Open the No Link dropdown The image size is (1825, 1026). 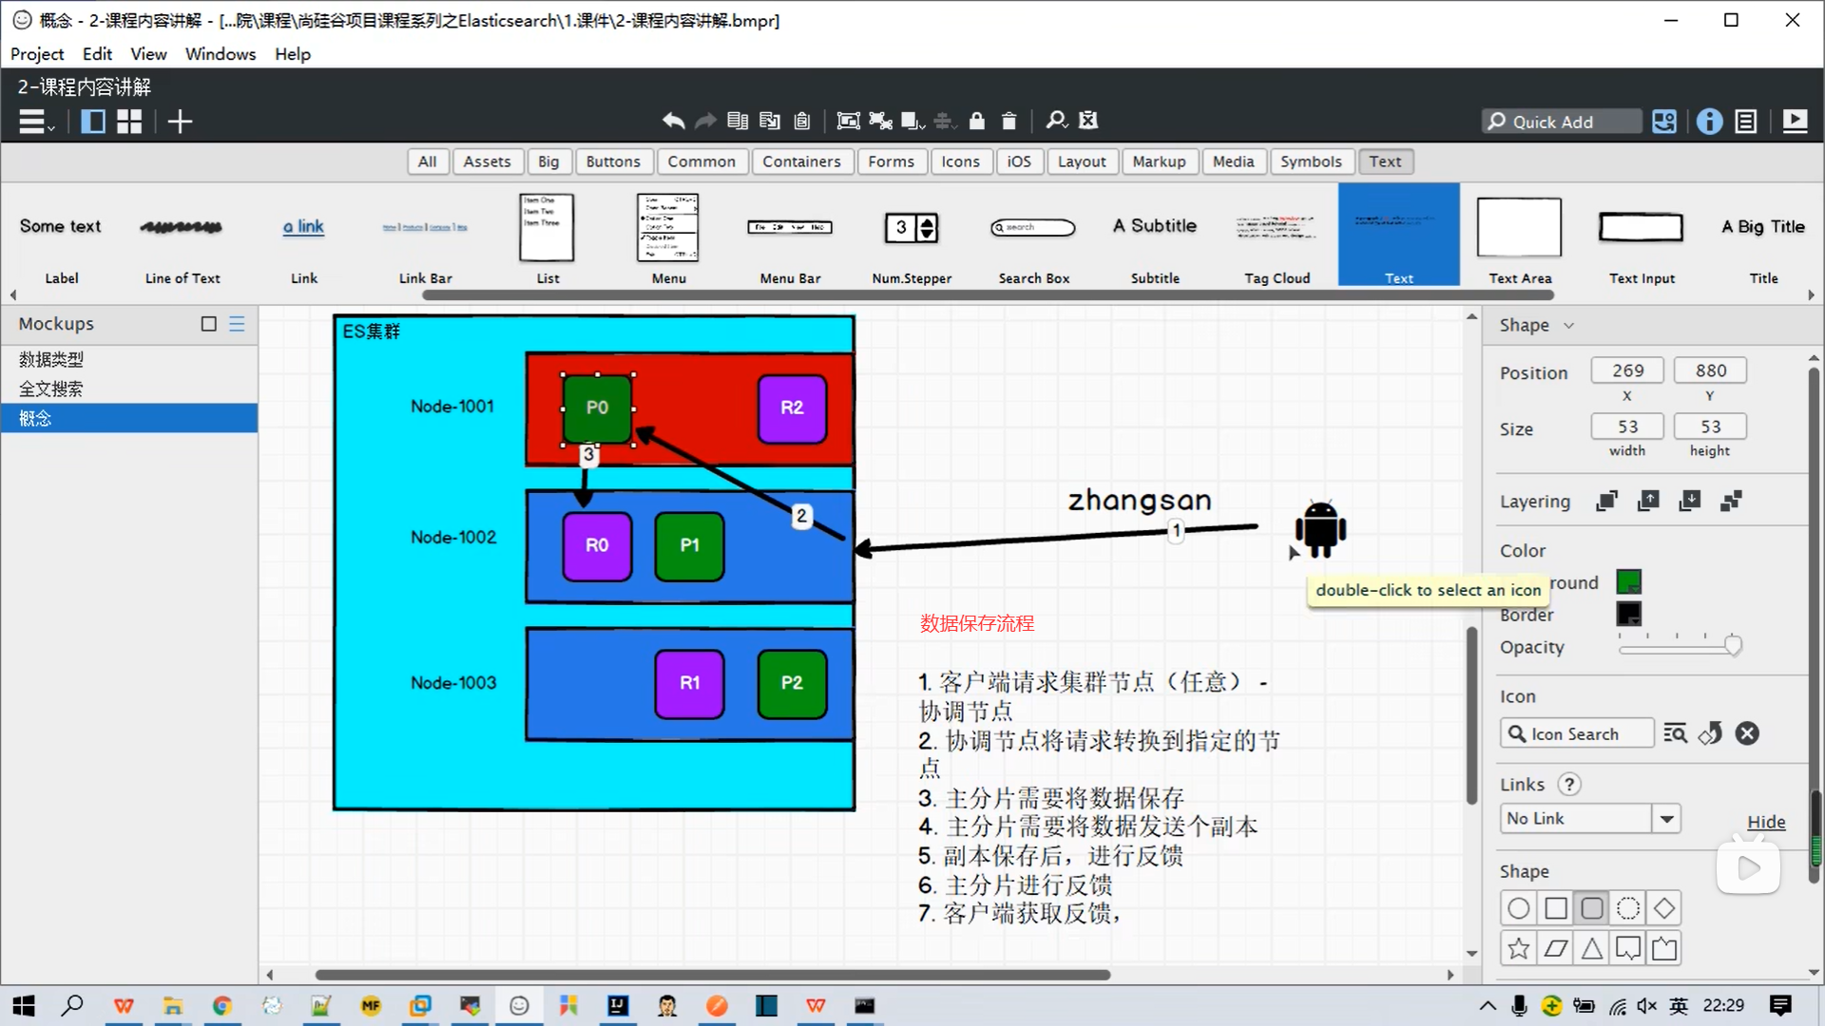tap(1666, 818)
